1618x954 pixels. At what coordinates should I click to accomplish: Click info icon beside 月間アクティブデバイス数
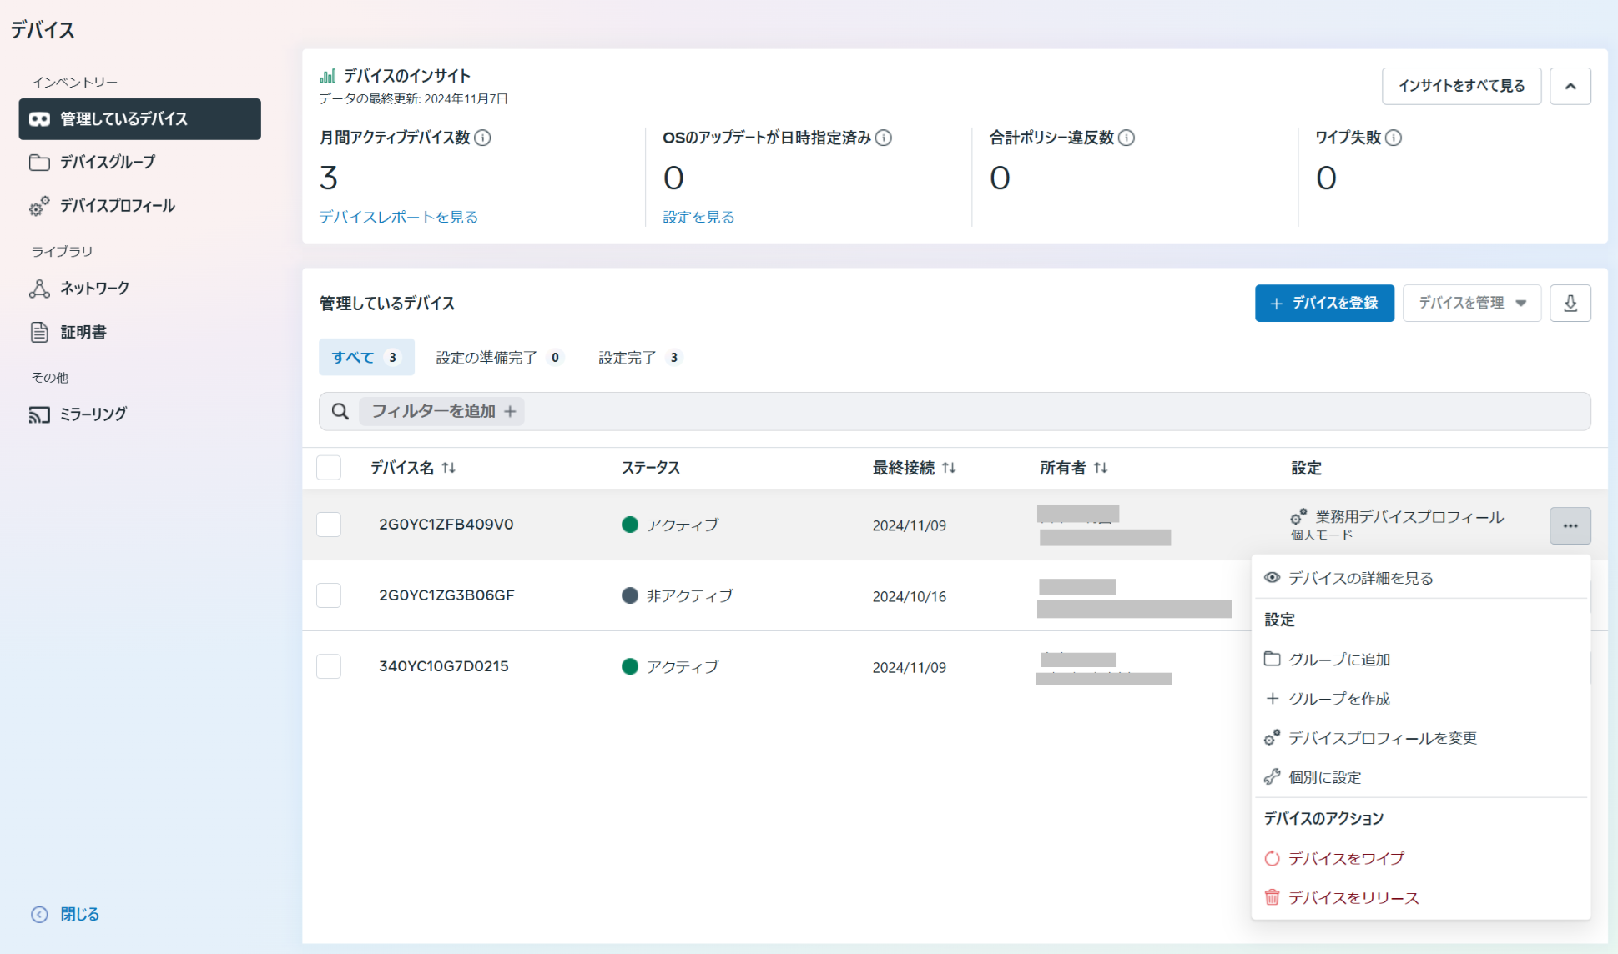point(482,138)
